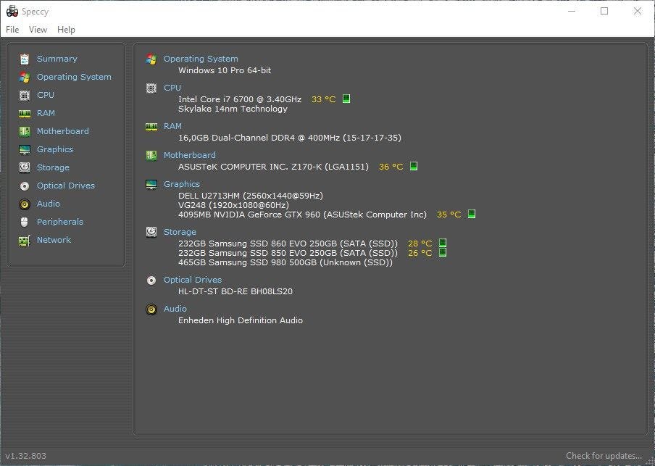Open Storage section from sidebar label
Image resolution: width=655 pixels, height=466 pixels.
tap(53, 167)
